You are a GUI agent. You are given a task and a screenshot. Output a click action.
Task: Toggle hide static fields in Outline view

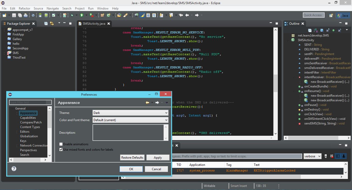[x=328, y=30]
